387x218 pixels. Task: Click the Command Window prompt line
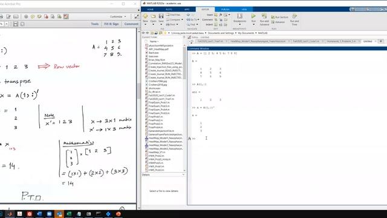288,139
